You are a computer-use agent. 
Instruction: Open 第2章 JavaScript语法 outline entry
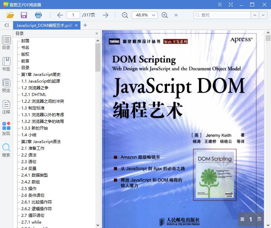(41, 142)
